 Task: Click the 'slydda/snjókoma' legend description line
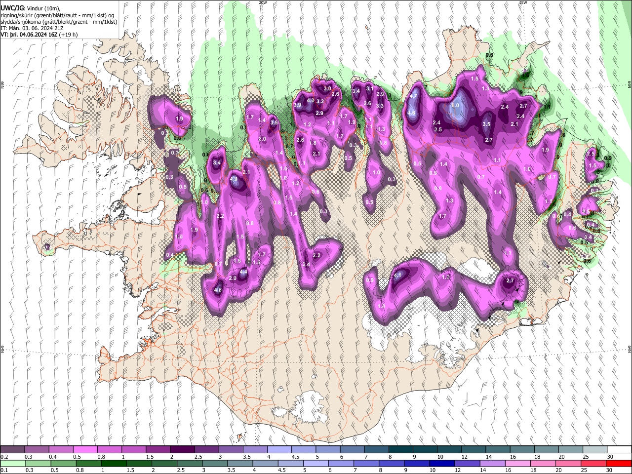pos(59,22)
